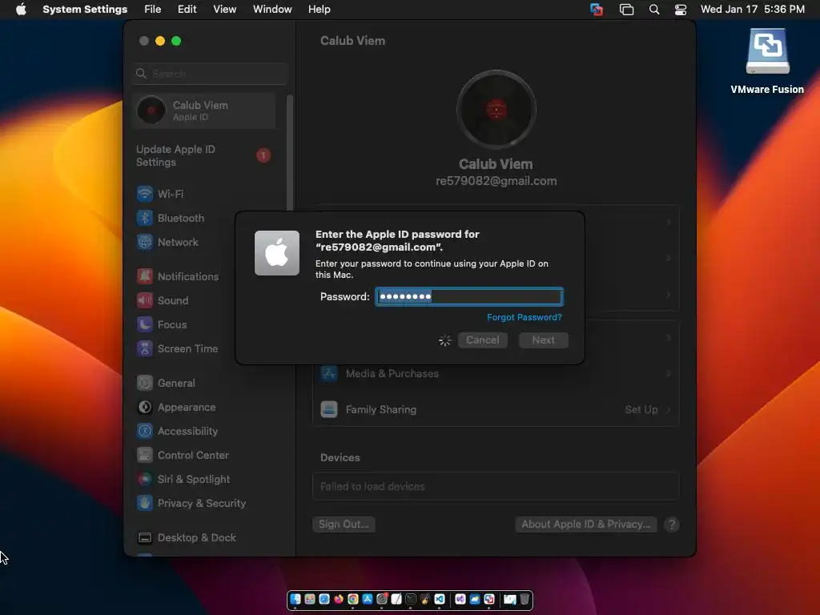Open VMware Fusion from the Dock
820x615 pixels.
pyautogui.click(x=489, y=599)
